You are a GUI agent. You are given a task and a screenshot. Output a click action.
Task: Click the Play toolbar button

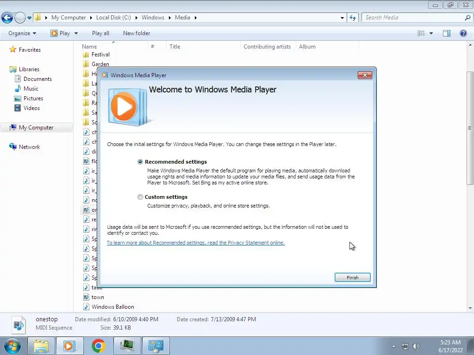coord(61,33)
